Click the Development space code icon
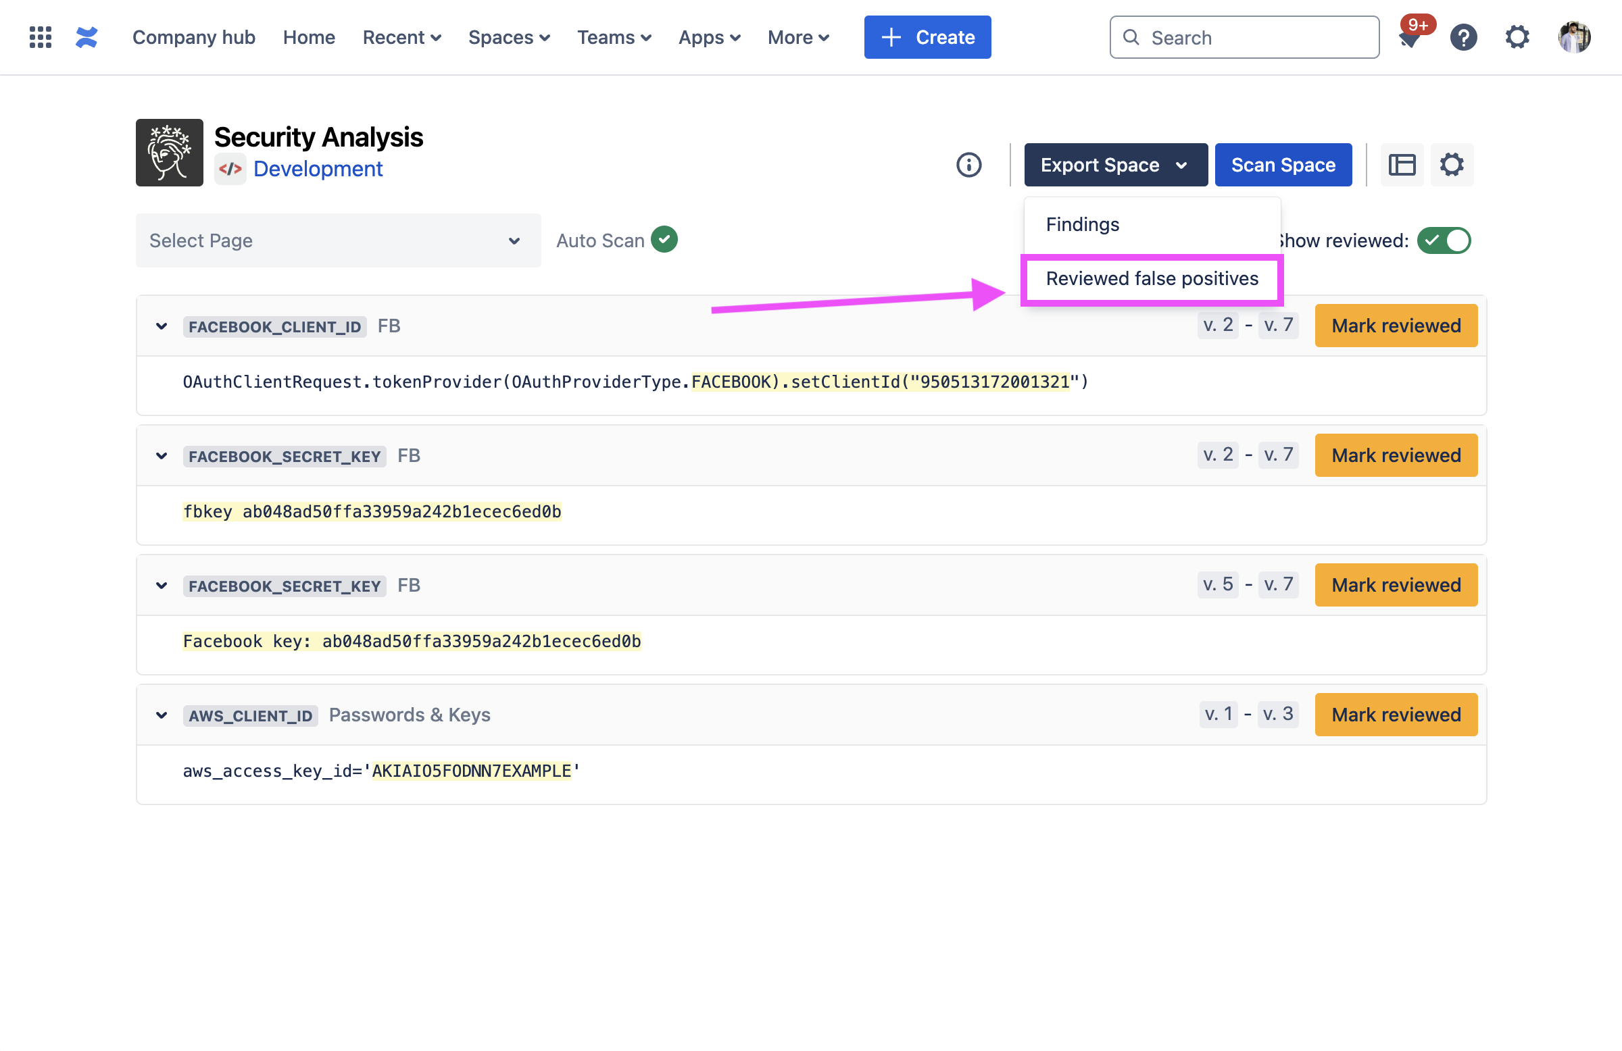1622x1051 pixels. (230, 169)
